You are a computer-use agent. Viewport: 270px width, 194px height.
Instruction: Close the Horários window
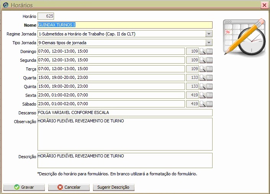pyautogui.click(x=264, y=5)
